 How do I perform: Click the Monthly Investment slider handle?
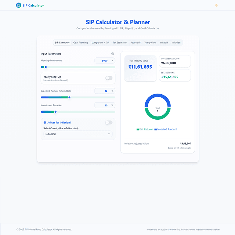[x=46, y=67]
